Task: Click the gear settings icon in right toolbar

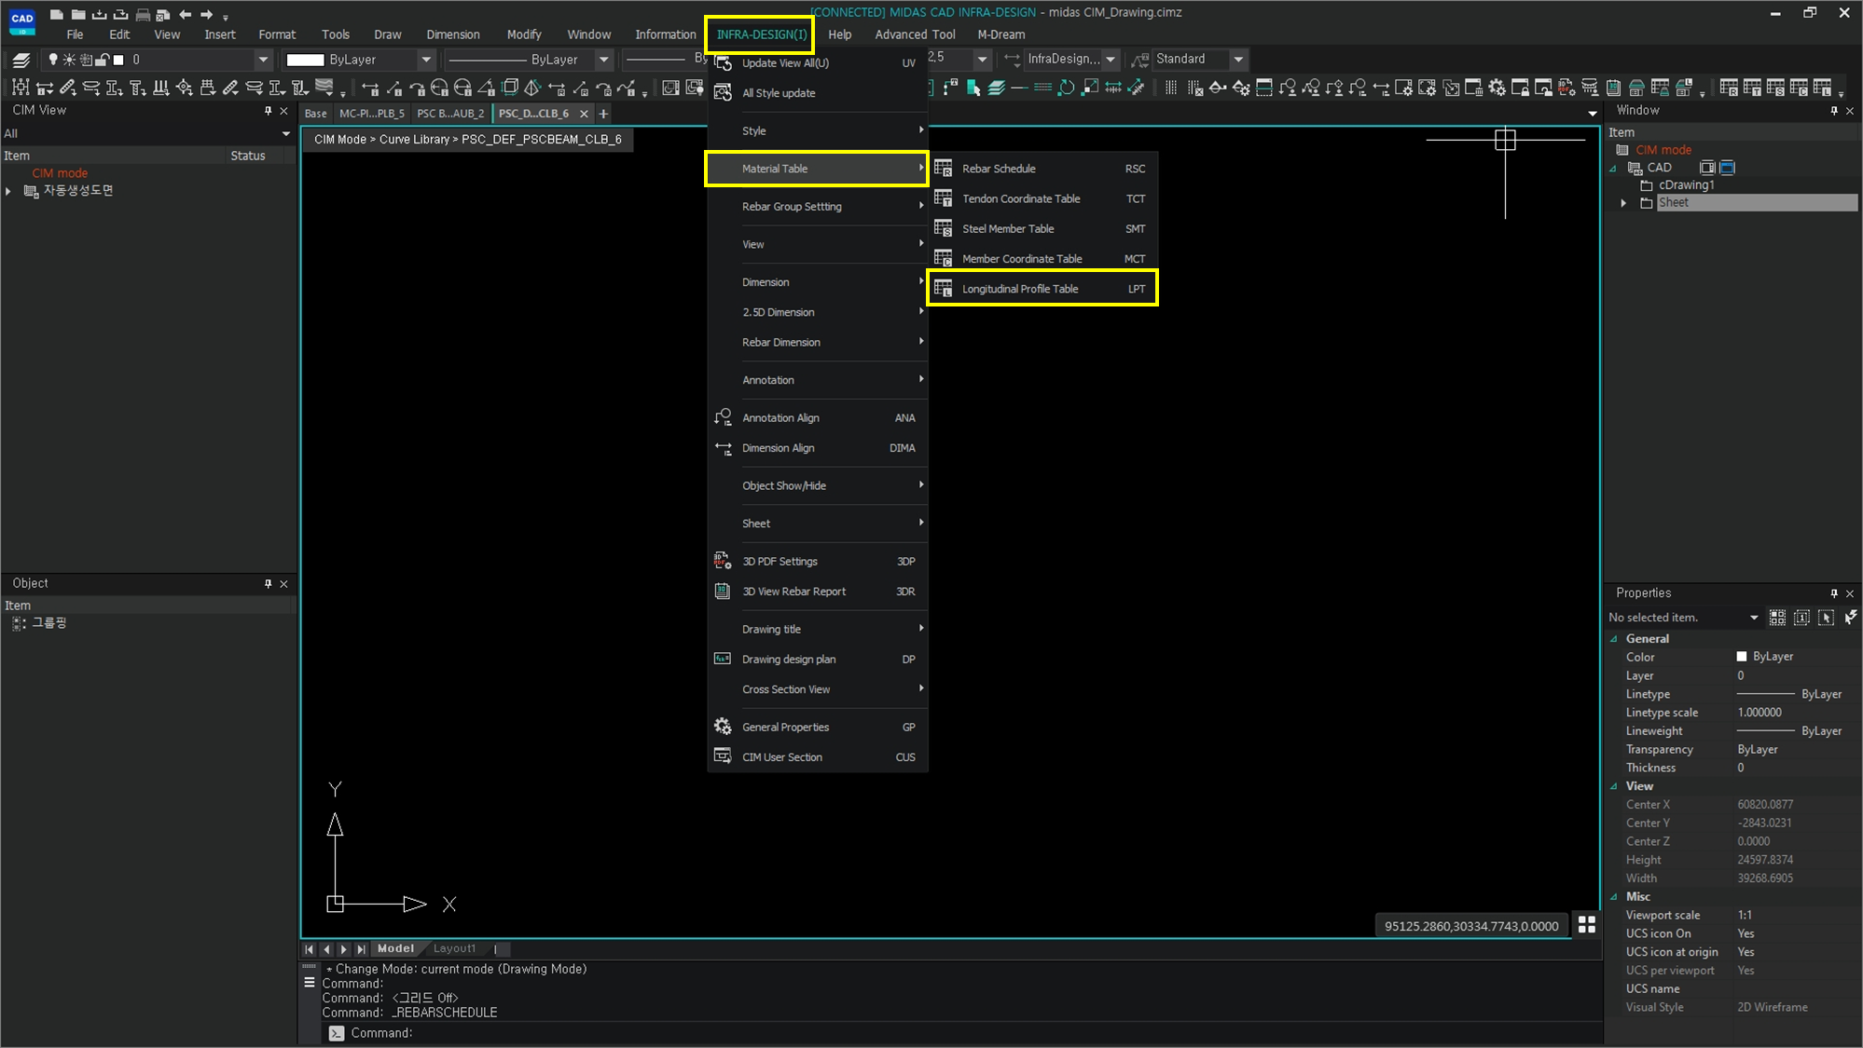Action: tap(1497, 88)
